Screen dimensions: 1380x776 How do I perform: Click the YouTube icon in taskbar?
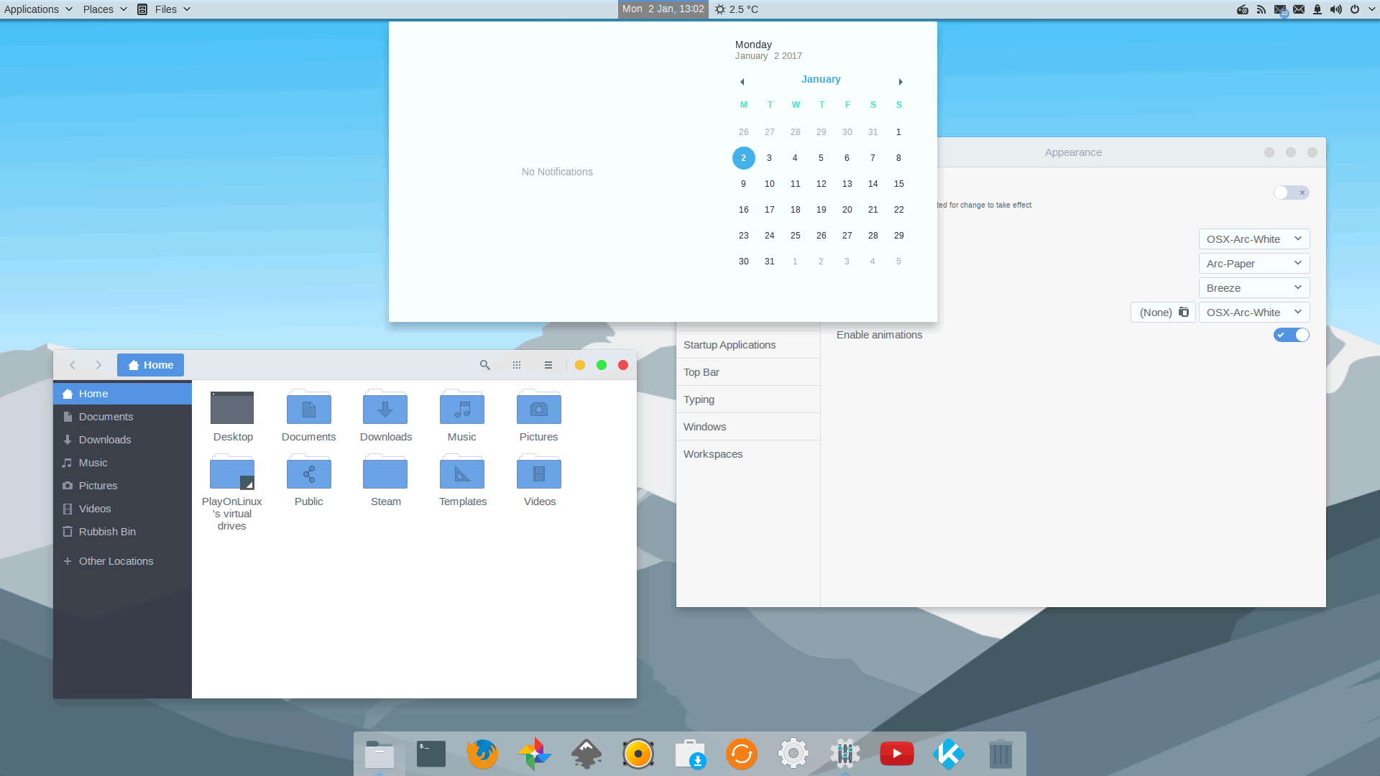coord(896,753)
